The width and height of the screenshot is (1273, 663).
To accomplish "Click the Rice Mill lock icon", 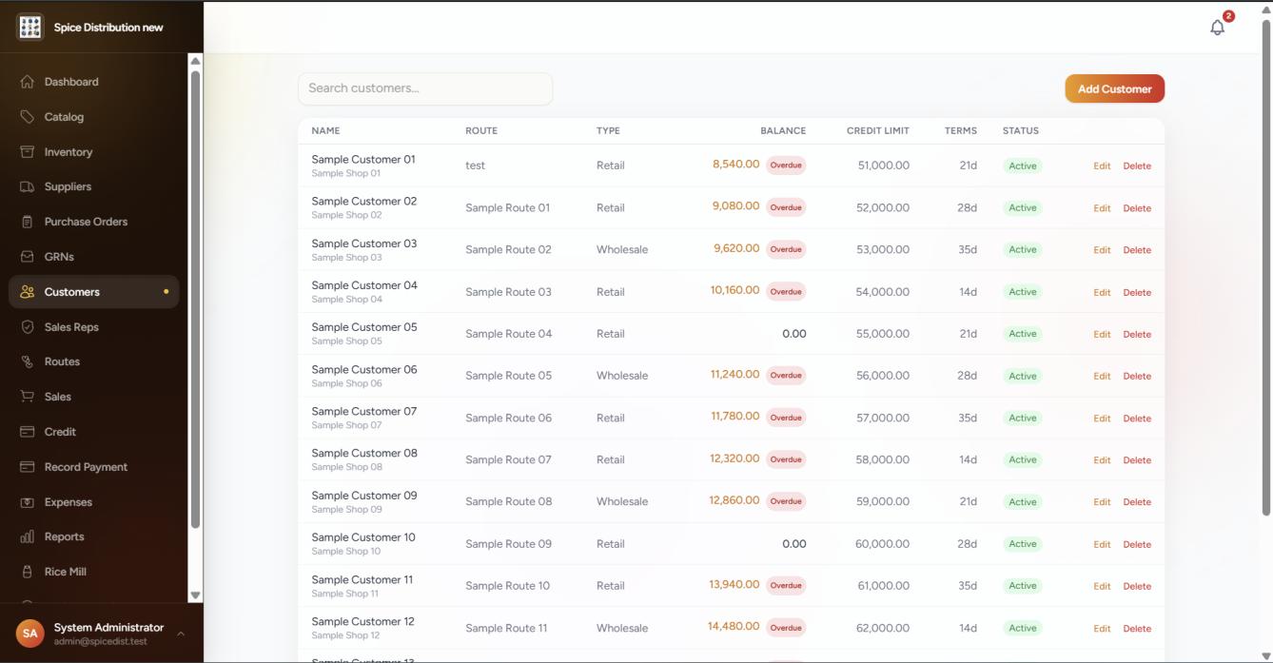I will [28, 572].
